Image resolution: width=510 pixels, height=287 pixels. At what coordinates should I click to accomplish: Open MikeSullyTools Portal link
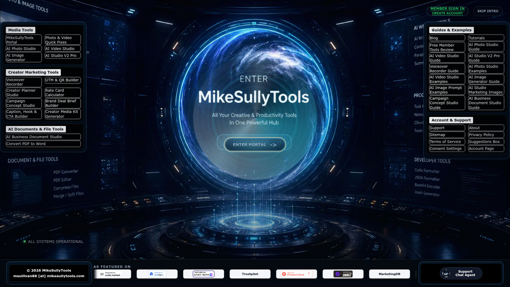point(24,40)
